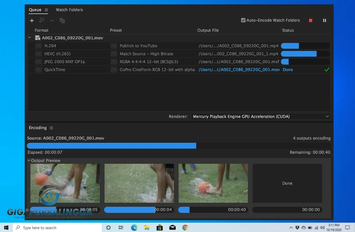The height and width of the screenshot is (232, 355).
Task: Launch Microsoft Edge from taskbar
Action: point(134,228)
